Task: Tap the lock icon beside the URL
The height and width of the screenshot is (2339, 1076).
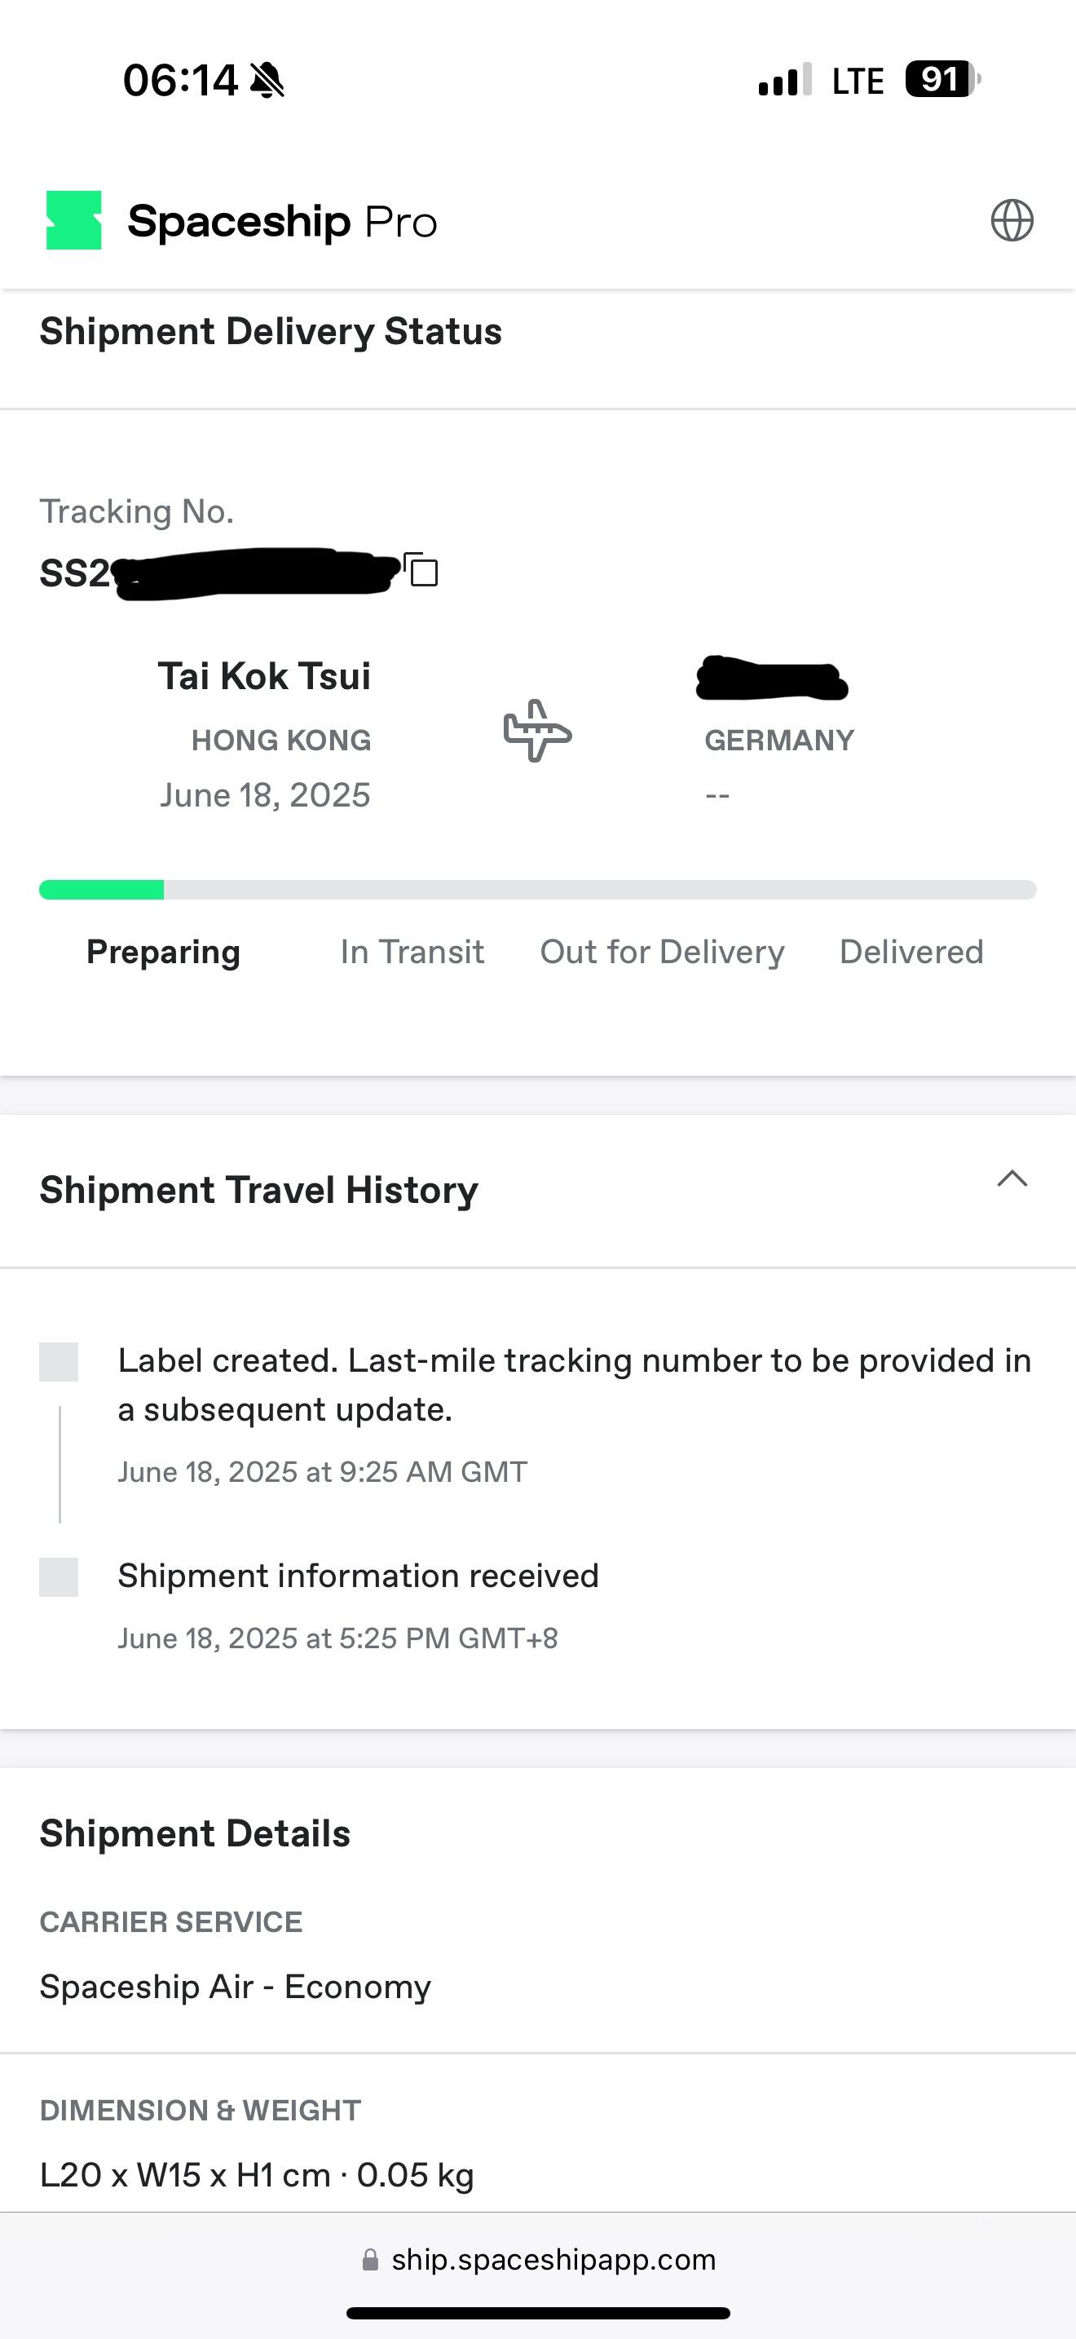Action: click(x=370, y=2260)
